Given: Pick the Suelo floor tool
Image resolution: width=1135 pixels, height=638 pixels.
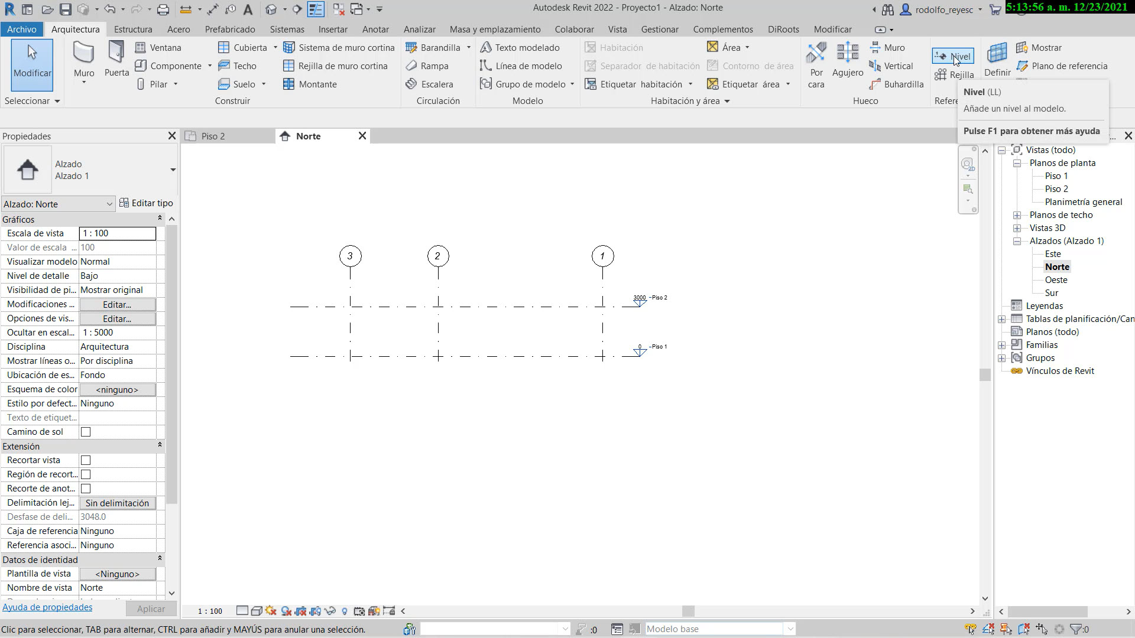Looking at the screenshot, I should point(236,84).
